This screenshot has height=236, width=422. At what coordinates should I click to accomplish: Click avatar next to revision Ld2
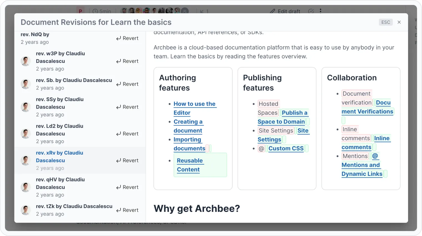[x=26, y=134]
